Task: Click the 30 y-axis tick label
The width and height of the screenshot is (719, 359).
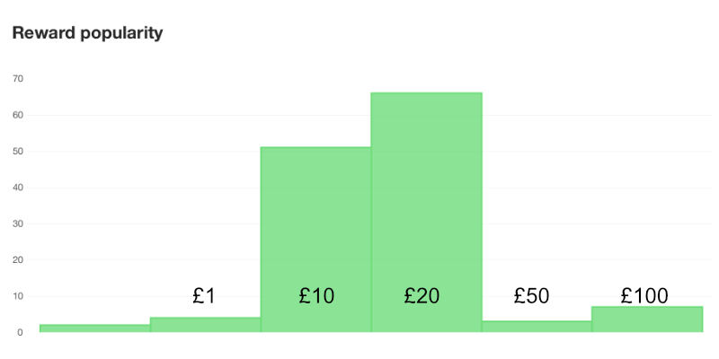Action: click(18, 223)
